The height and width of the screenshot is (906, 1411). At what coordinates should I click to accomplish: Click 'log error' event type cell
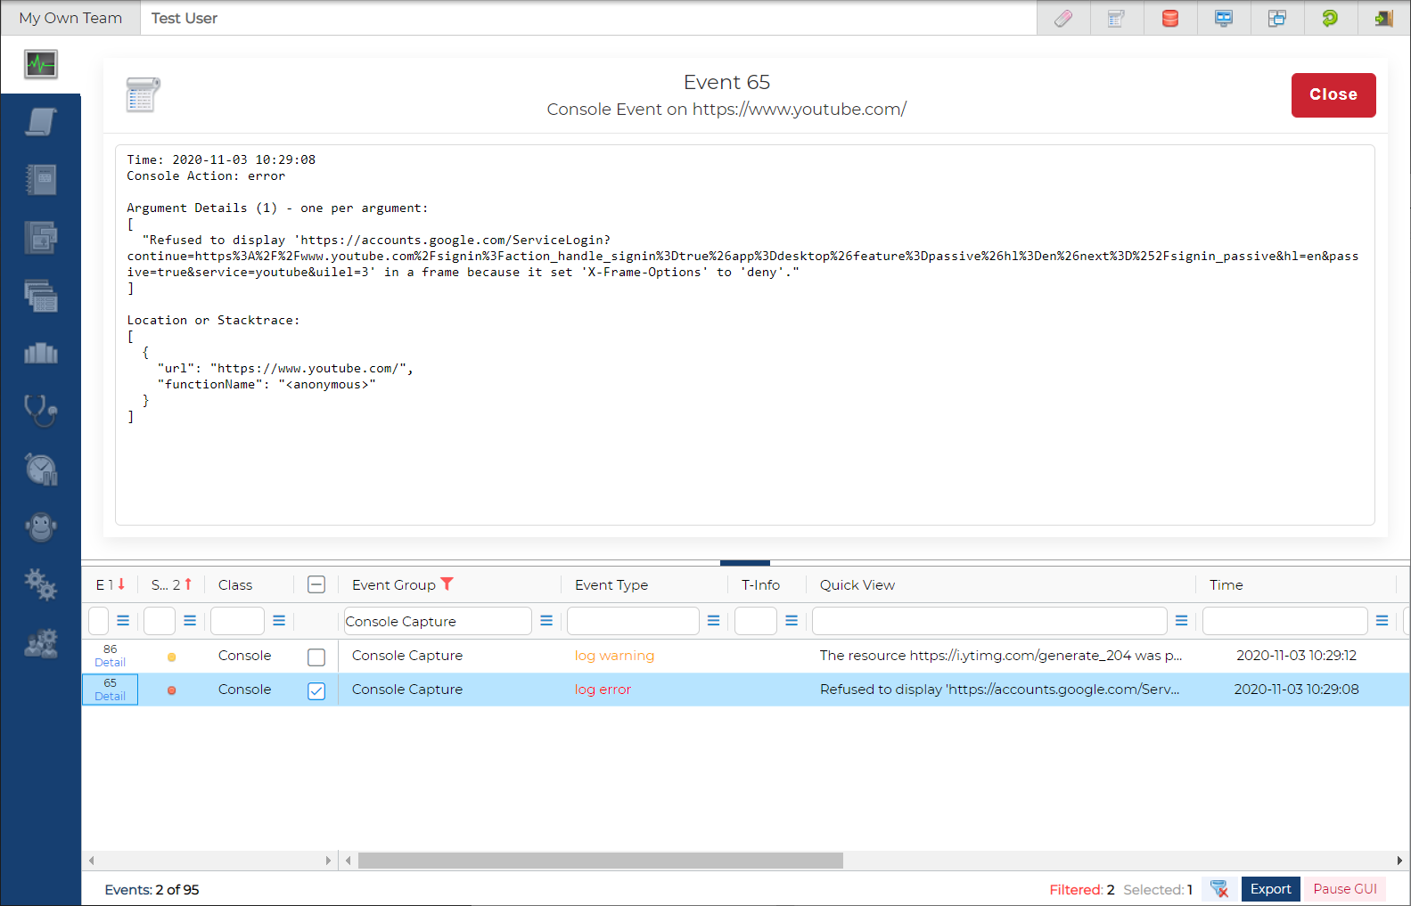click(x=603, y=690)
